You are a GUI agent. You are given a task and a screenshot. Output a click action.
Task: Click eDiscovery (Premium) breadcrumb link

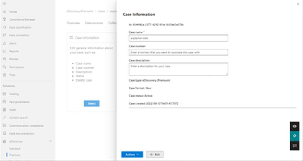point(80,11)
